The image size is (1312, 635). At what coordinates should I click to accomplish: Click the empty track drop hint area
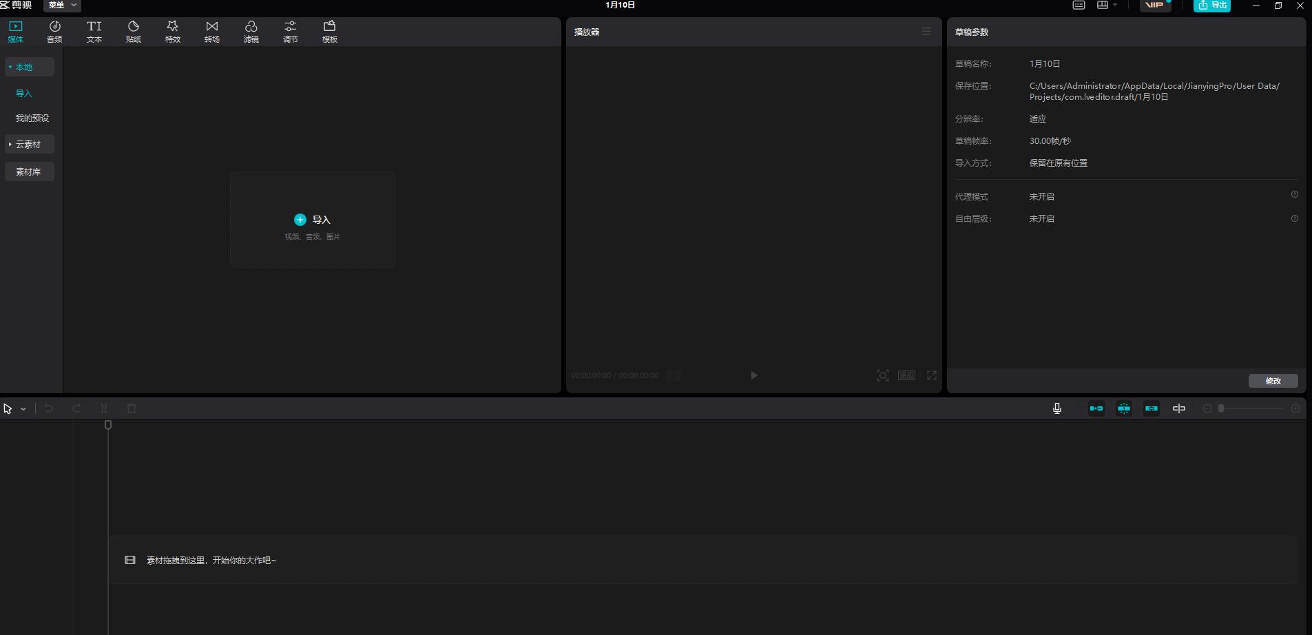pos(703,560)
